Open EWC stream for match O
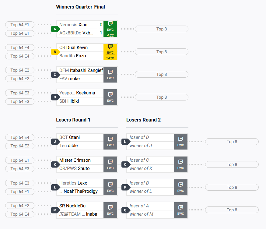Viewport: 266px width, 229px height. [181, 164]
